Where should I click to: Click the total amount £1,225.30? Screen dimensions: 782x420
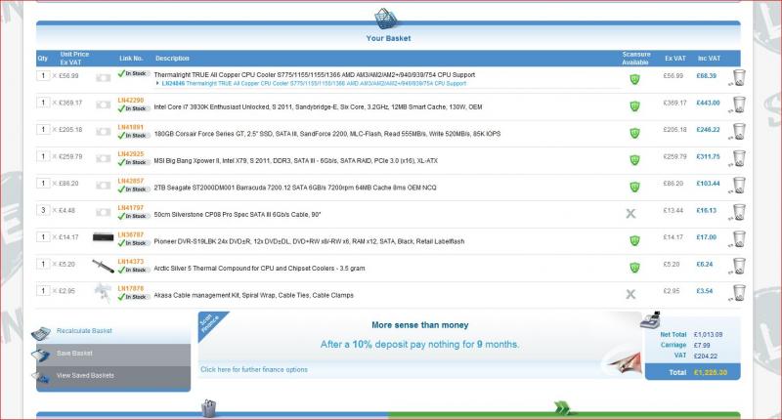click(711, 372)
